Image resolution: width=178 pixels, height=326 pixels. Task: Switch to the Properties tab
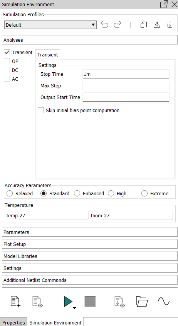pos(13,323)
